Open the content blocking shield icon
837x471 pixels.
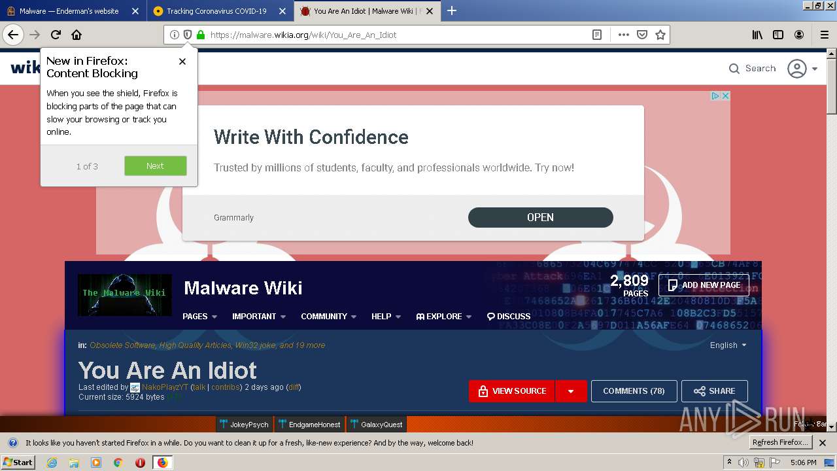tap(188, 35)
